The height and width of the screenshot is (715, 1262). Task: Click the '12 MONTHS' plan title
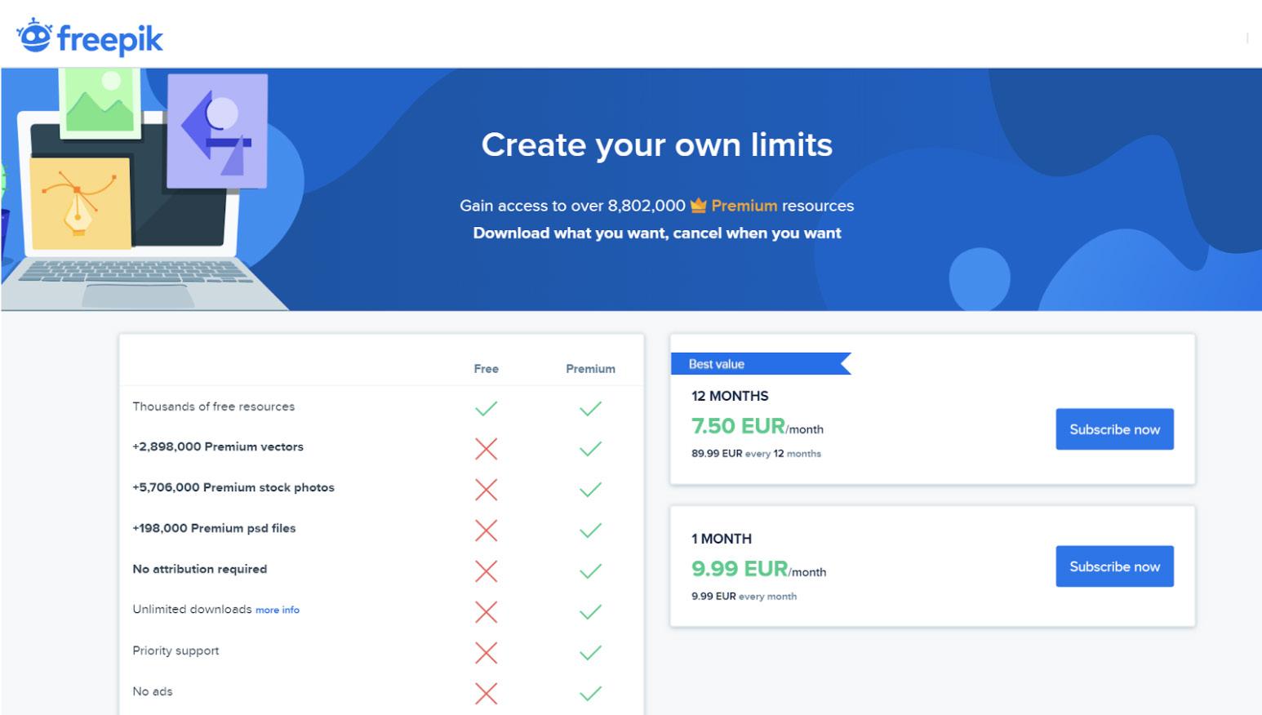(730, 396)
